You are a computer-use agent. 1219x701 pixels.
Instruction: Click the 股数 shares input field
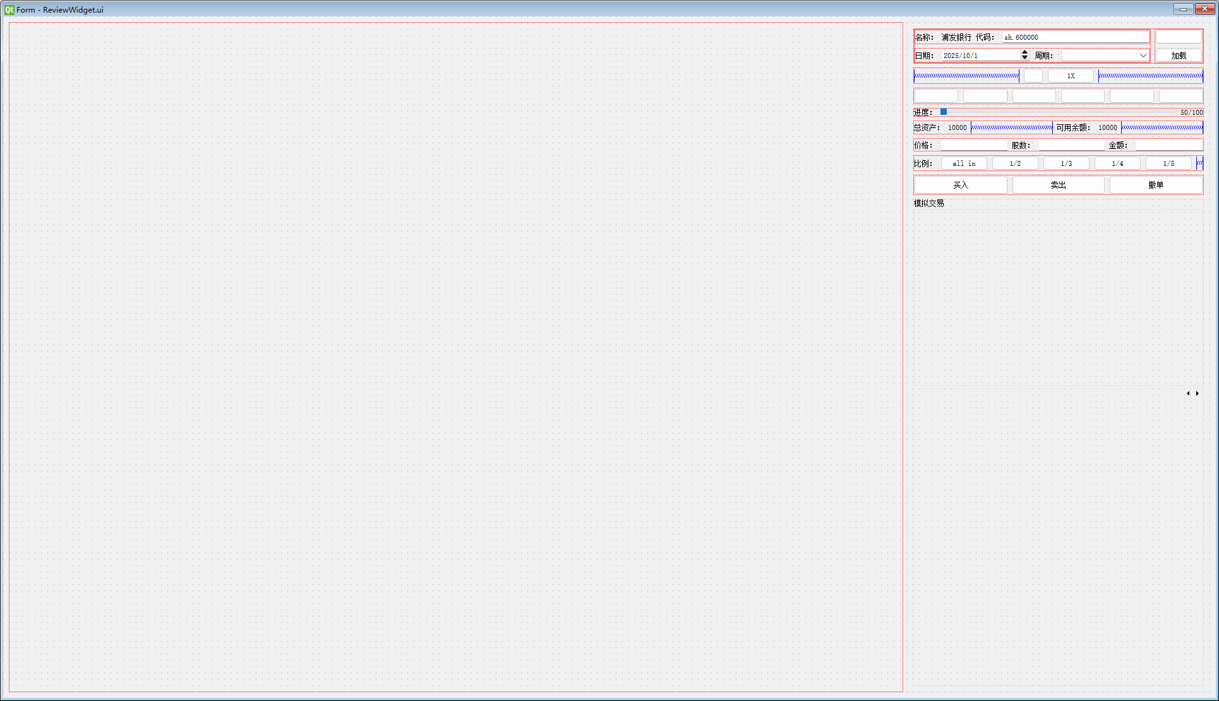1071,145
